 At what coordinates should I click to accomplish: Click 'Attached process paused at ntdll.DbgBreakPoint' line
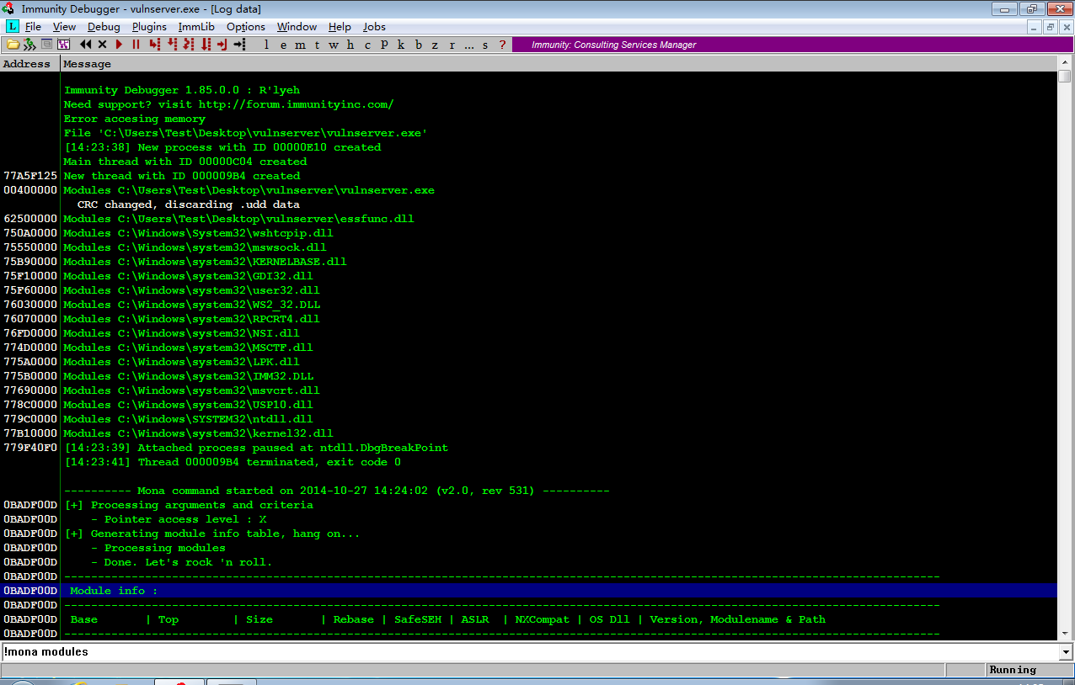[256, 448]
